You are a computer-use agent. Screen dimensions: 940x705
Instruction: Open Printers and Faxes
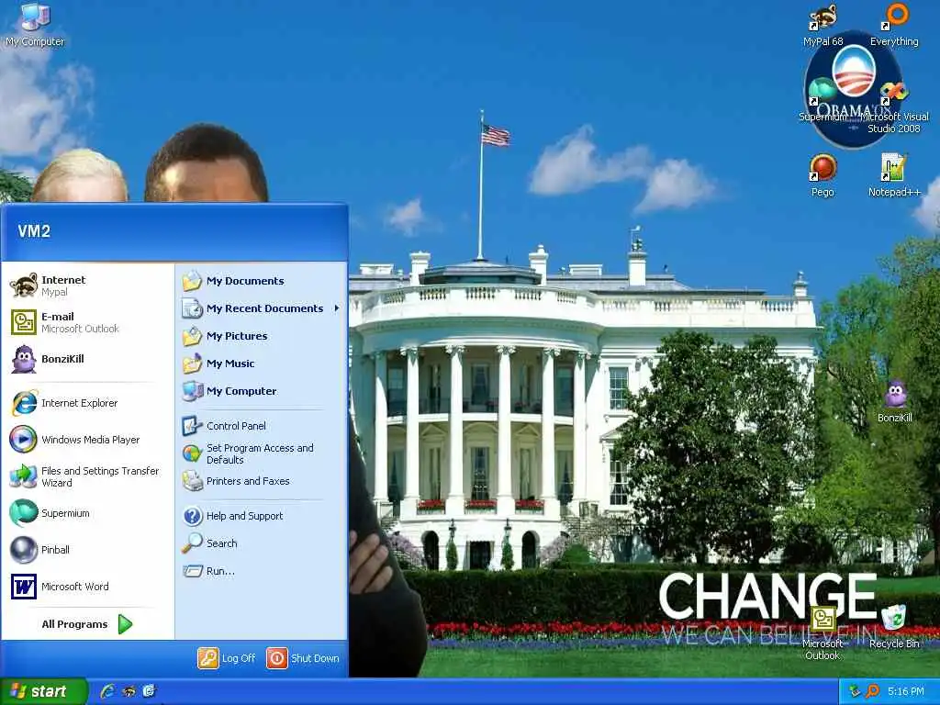(x=261, y=481)
